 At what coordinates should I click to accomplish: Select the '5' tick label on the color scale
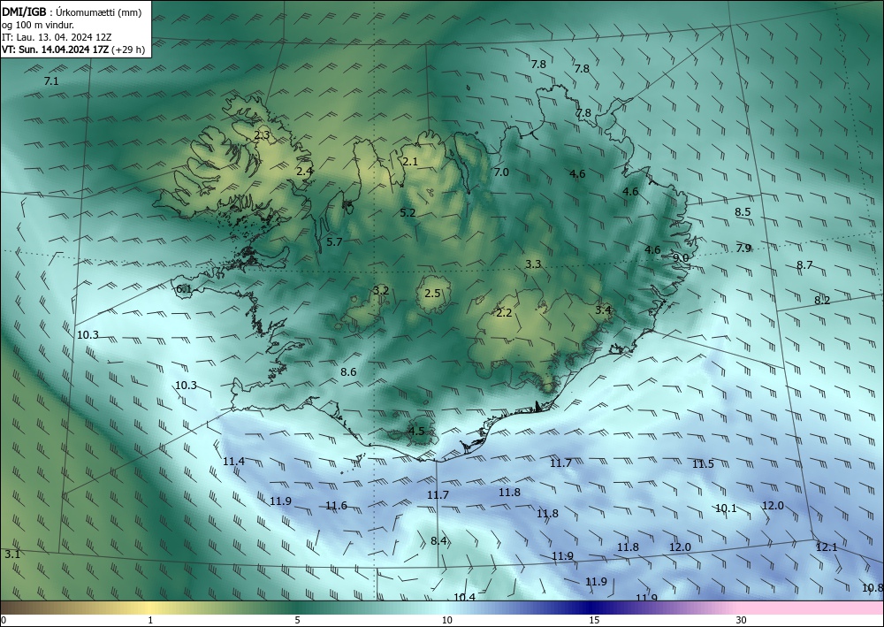tap(297, 621)
